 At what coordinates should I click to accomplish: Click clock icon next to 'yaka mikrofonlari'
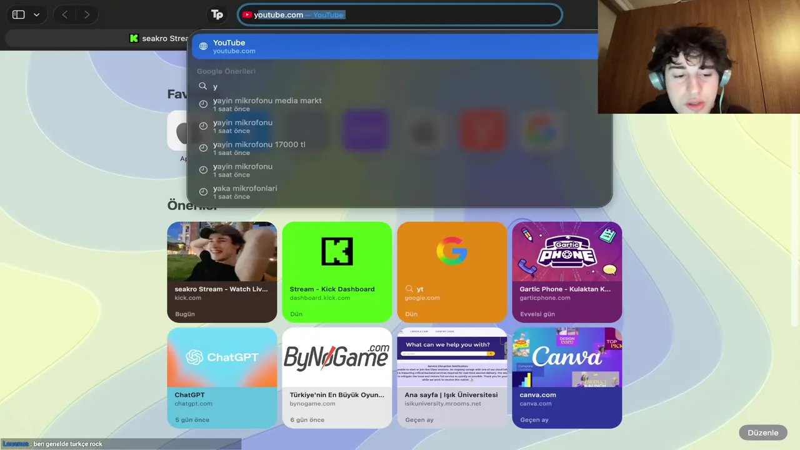(203, 192)
